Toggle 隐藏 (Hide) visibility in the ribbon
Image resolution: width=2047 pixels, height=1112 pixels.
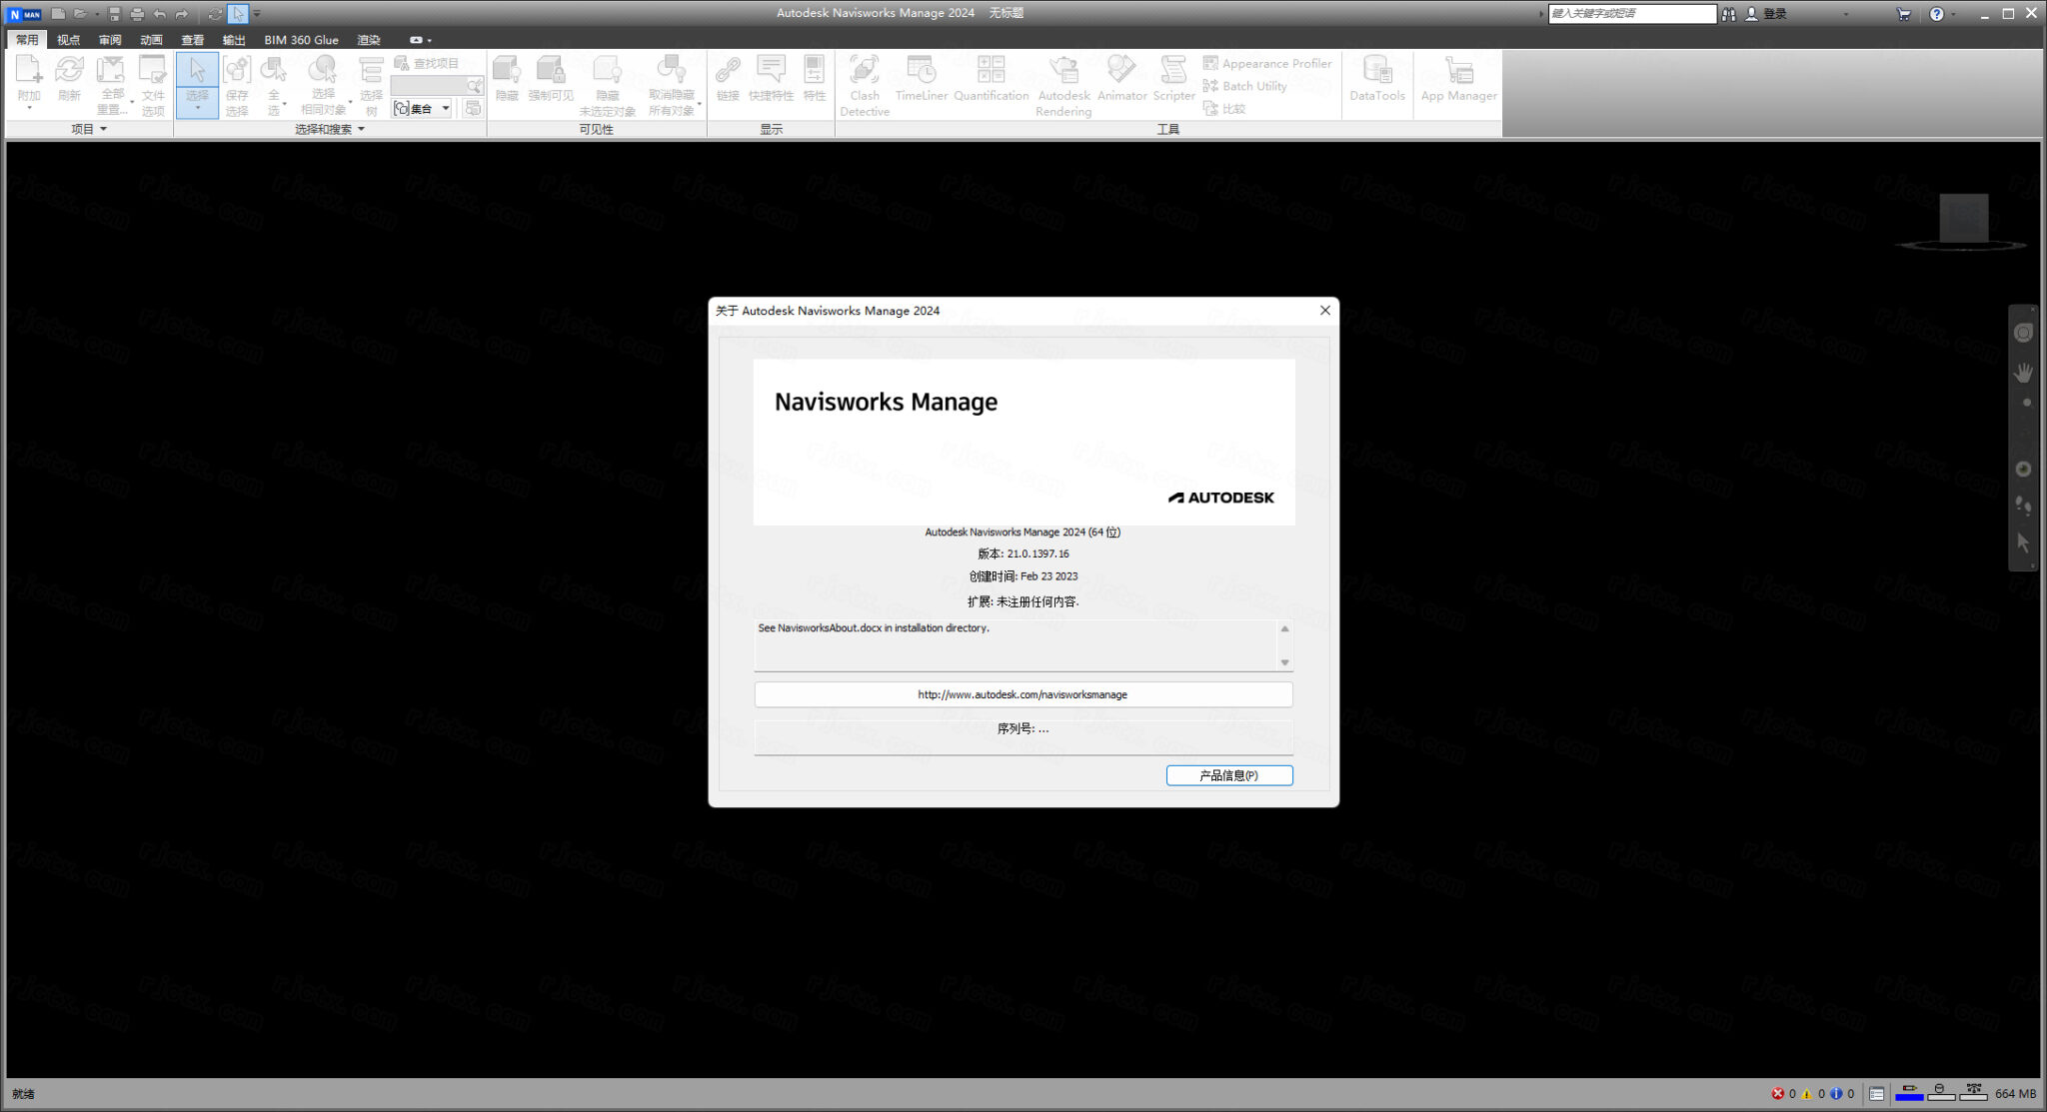[x=506, y=80]
